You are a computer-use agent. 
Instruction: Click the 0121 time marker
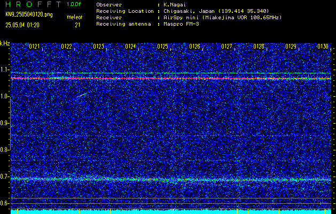(34, 47)
